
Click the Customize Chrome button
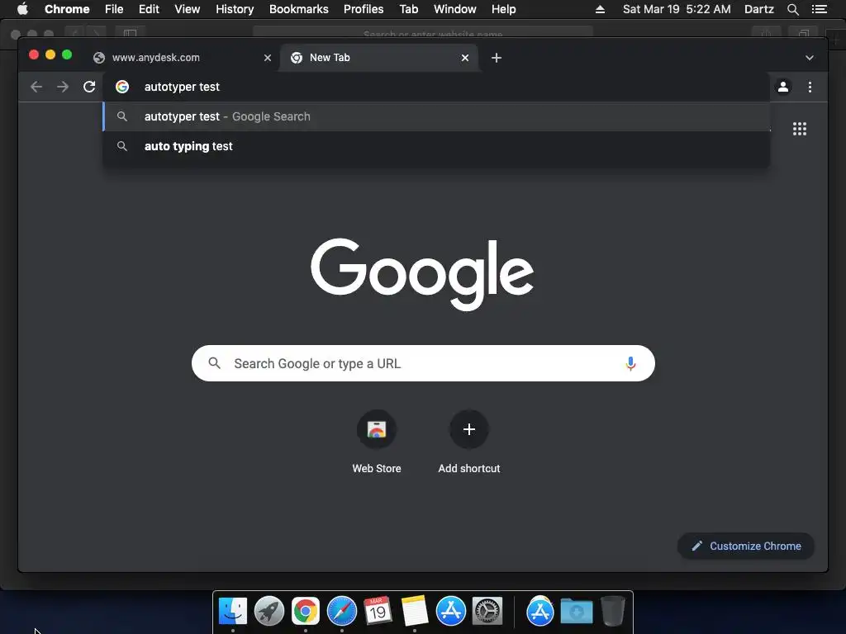(746, 546)
